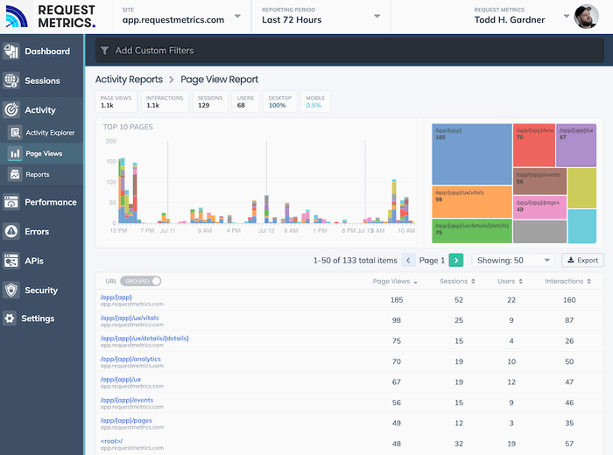Open /app/{app}/analytics link

click(130, 359)
